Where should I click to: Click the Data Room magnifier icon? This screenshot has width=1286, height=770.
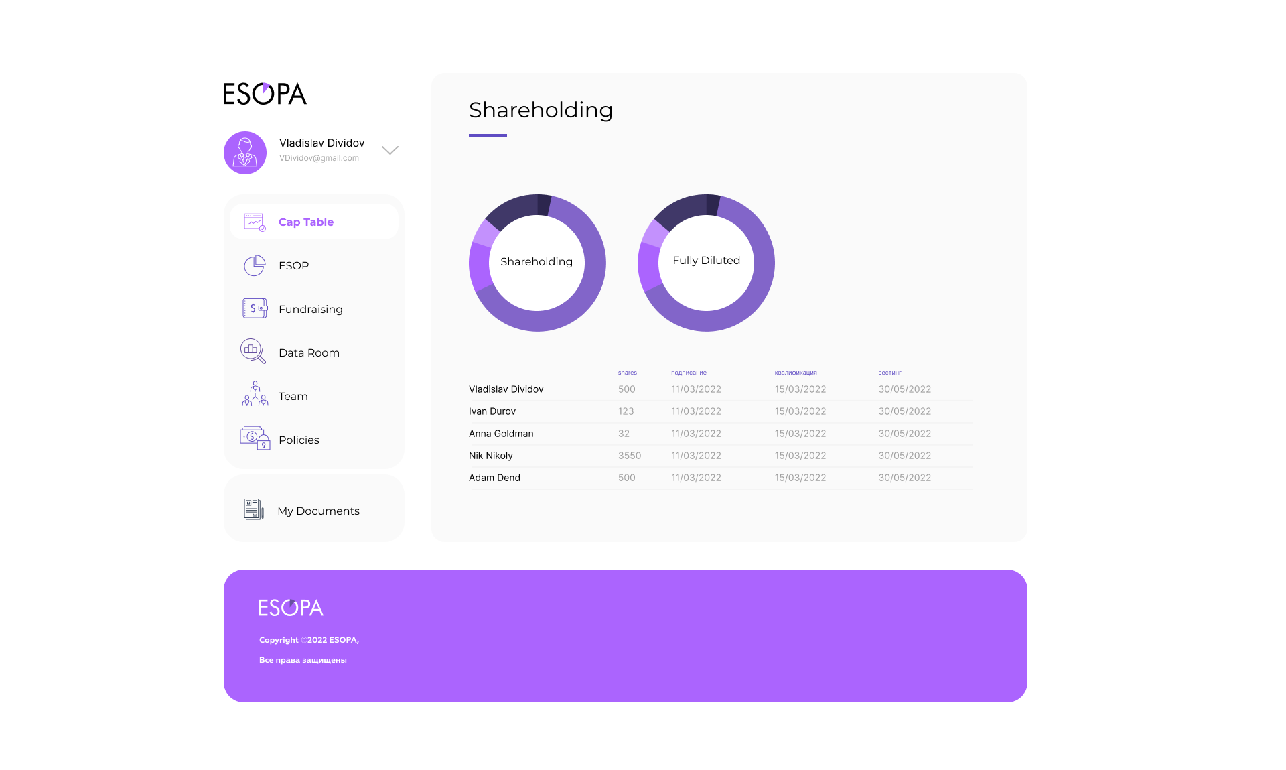253,351
